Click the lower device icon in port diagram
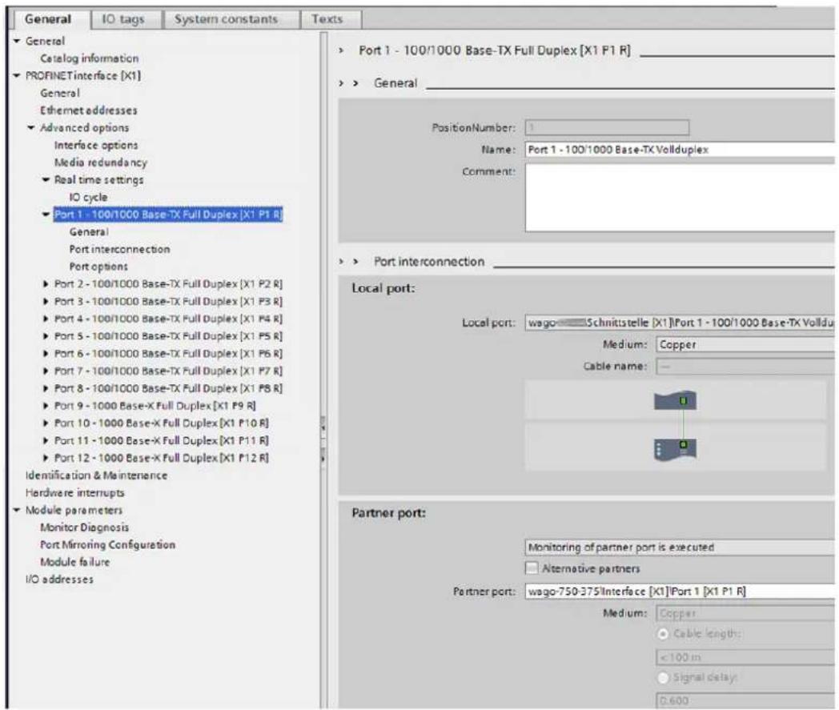The height and width of the screenshot is (710, 839). point(675,449)
